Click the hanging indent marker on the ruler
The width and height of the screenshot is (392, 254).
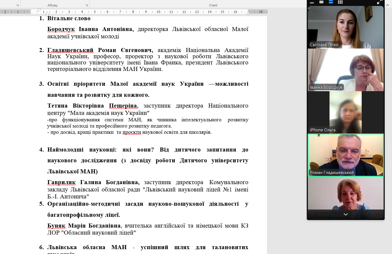point(47,13)
